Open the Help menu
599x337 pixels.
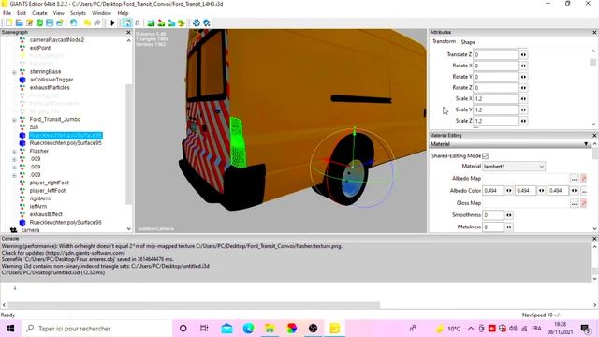click(x=123, y=13)
